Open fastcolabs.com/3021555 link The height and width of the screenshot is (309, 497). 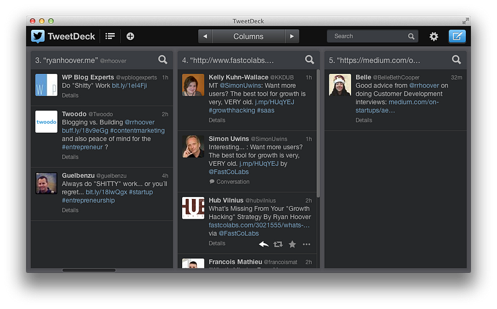coord(259,225)
